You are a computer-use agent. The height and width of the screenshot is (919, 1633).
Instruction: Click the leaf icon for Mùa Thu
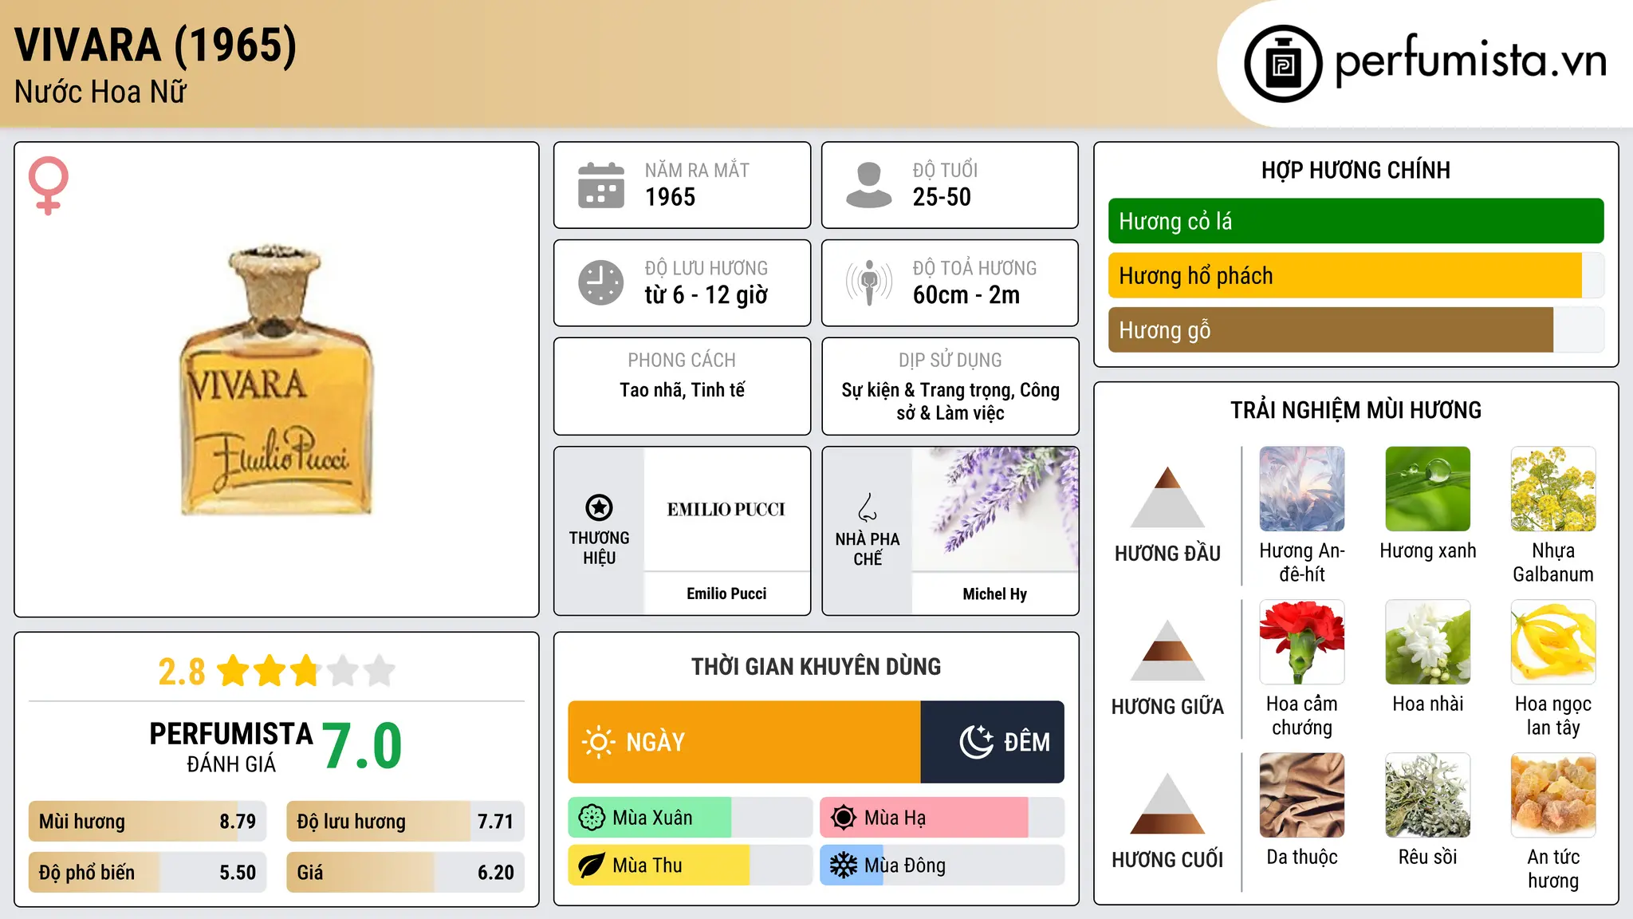pos(592,866)
